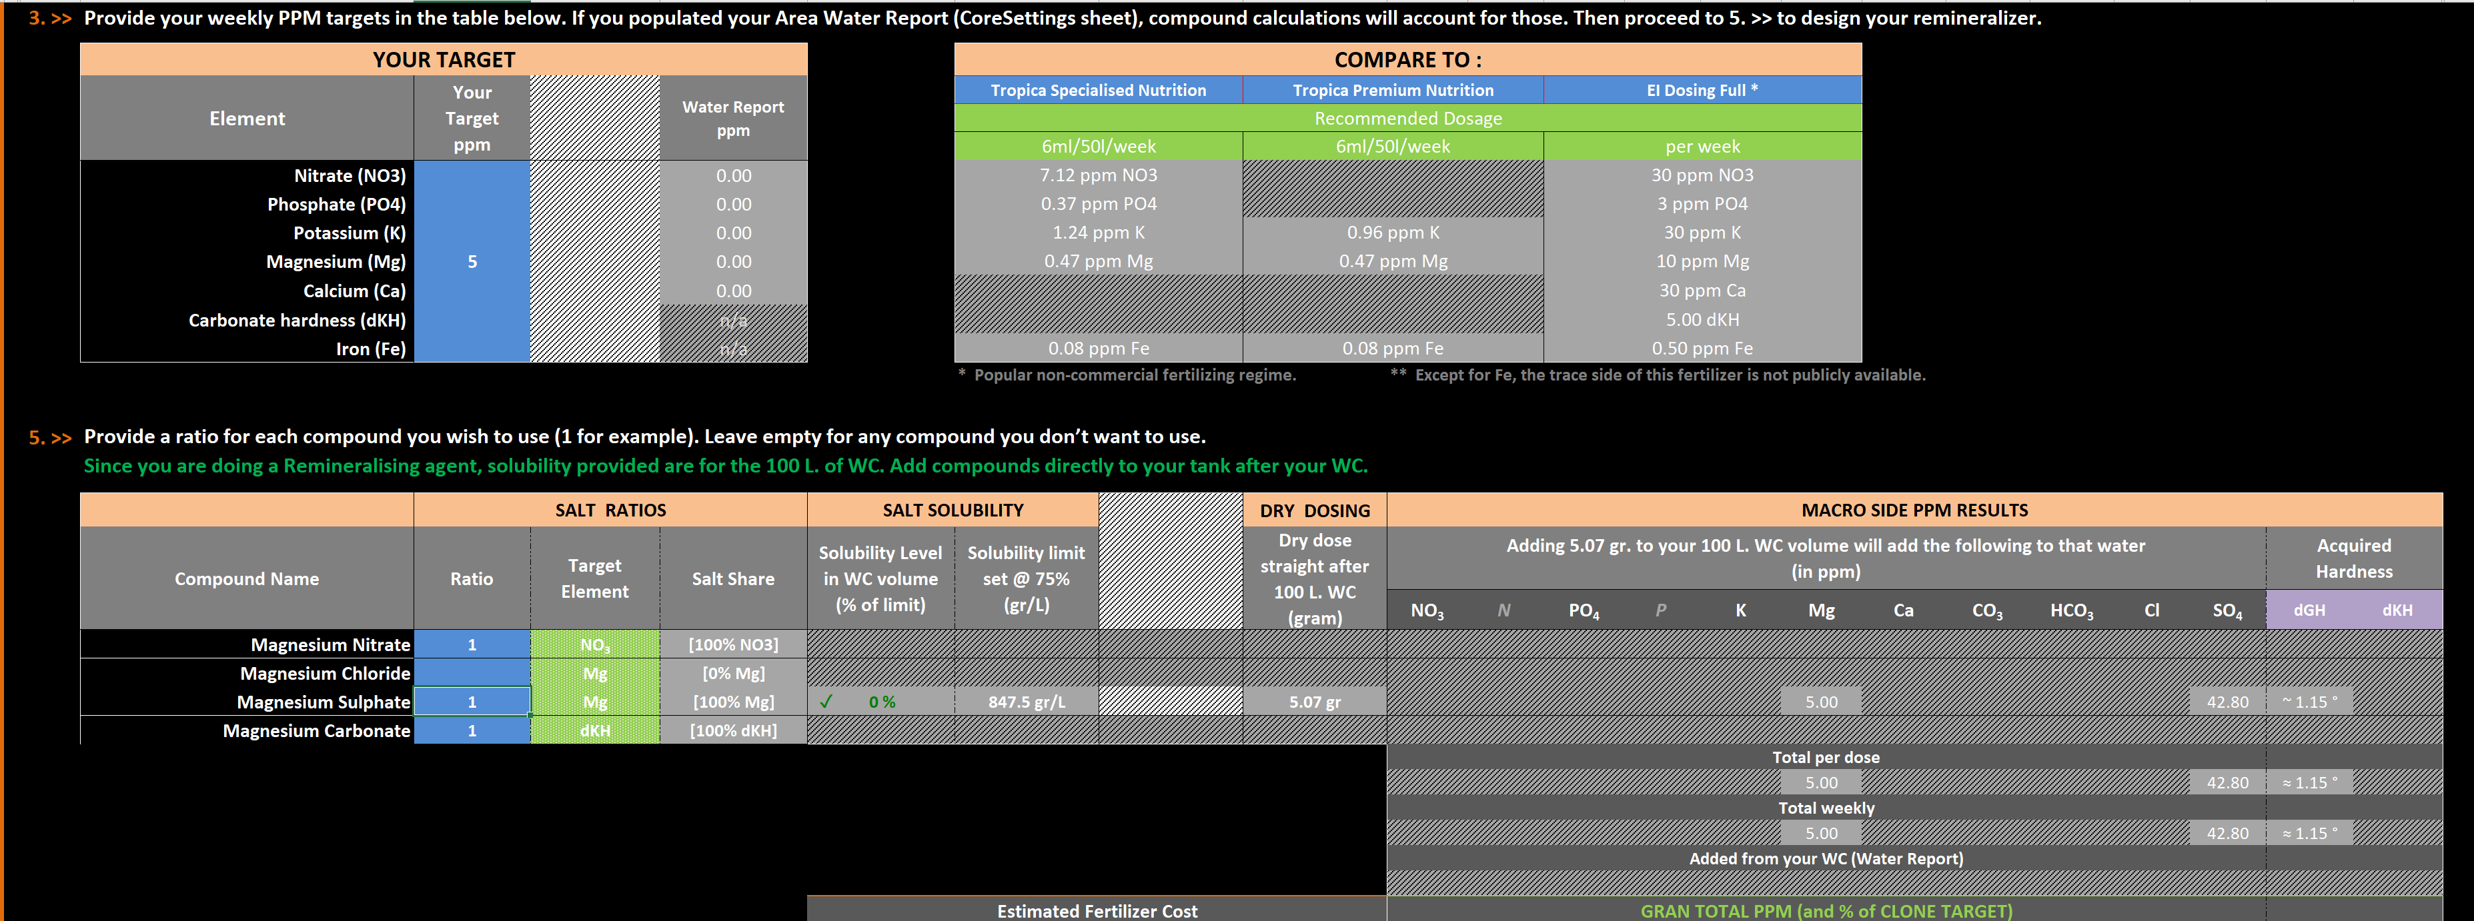Click the '30 ppm NO3' EI dosing cell
Screen dimensions: 2474x921
pyautogui.click(x=1702, y=175)
